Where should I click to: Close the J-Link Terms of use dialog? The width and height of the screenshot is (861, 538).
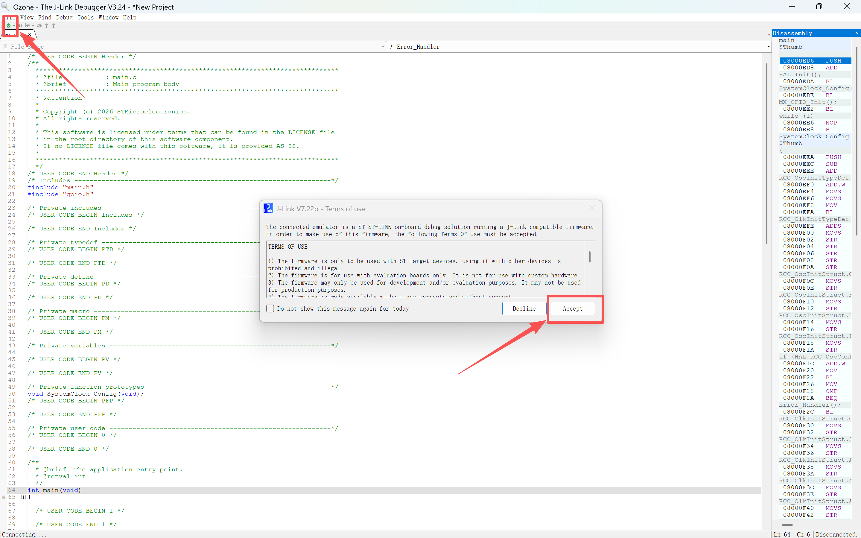(x=592, y=209)
